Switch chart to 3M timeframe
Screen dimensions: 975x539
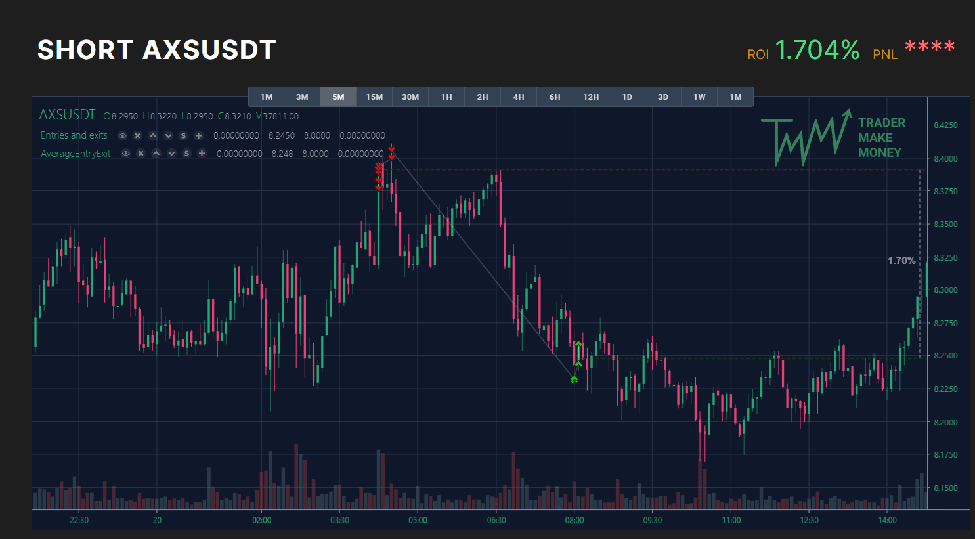tap(302, 97)
